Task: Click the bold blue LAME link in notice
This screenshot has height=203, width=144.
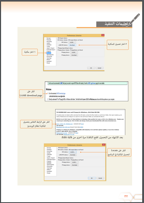Action: point(61,83)
